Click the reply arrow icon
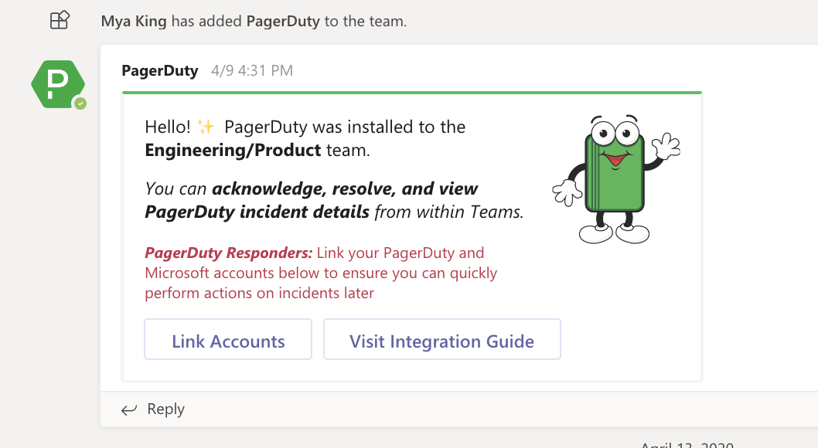The width and height of the screenshot is (818, 448). (x=129, y=410)
